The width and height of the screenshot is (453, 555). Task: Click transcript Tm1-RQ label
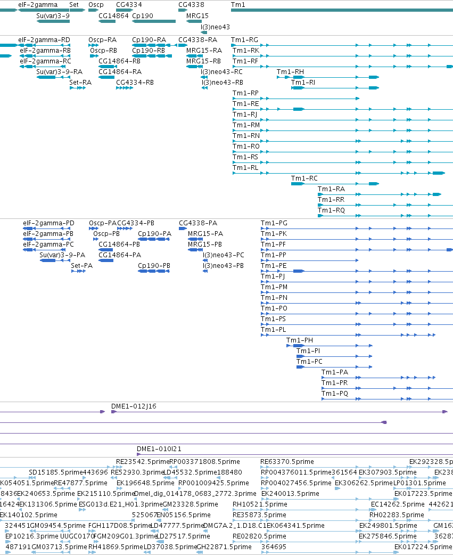[x=331, y=210]
